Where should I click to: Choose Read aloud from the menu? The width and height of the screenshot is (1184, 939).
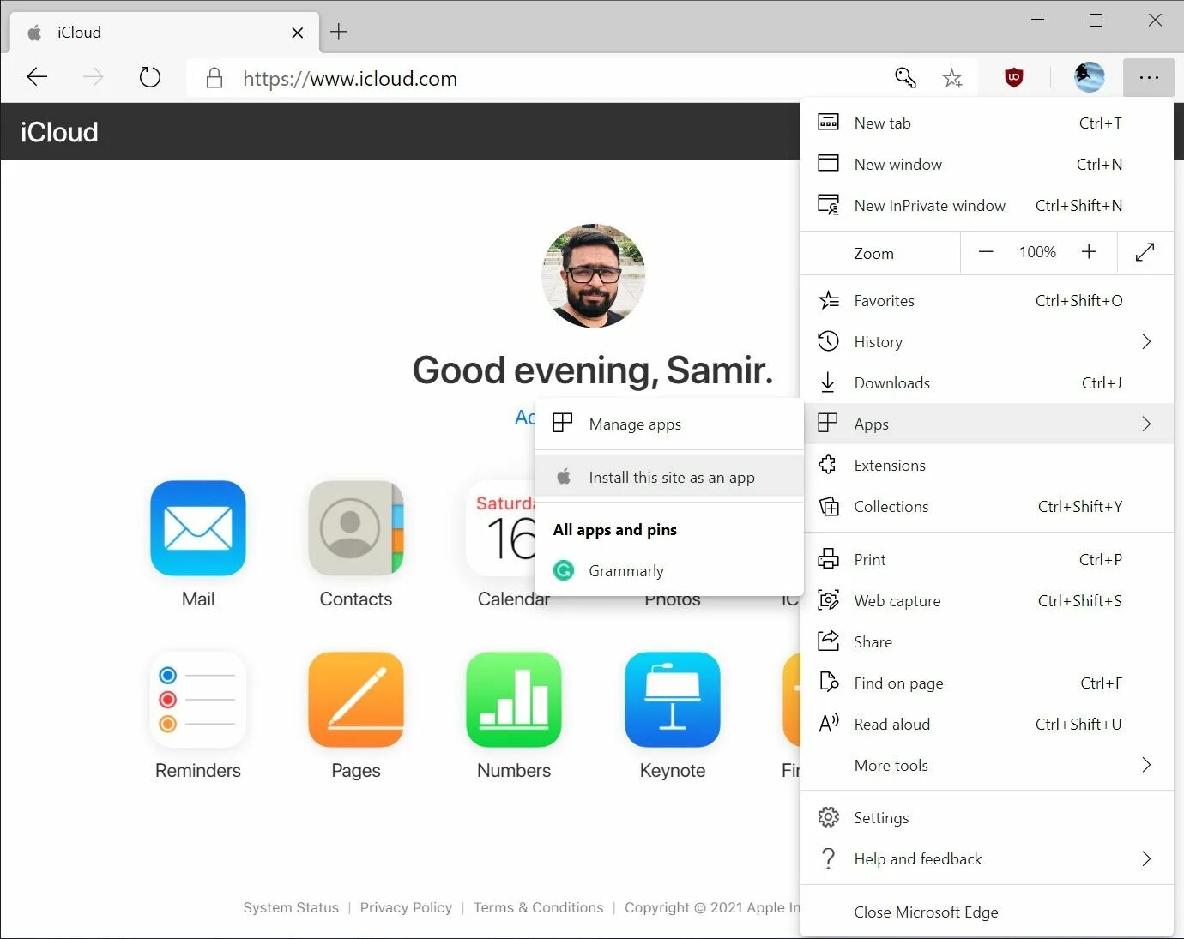tap(987, 725)
